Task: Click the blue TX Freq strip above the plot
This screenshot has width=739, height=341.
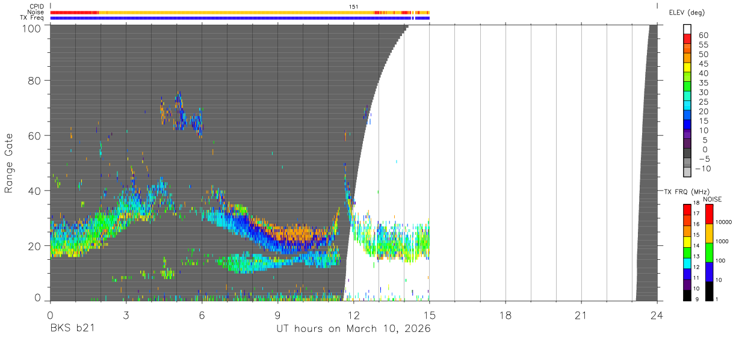Action: pos(240,18)
